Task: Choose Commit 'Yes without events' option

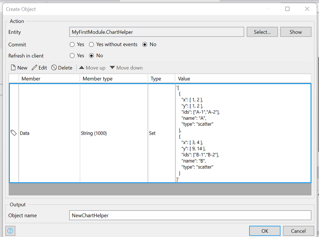Action: (x=91, y=45)
